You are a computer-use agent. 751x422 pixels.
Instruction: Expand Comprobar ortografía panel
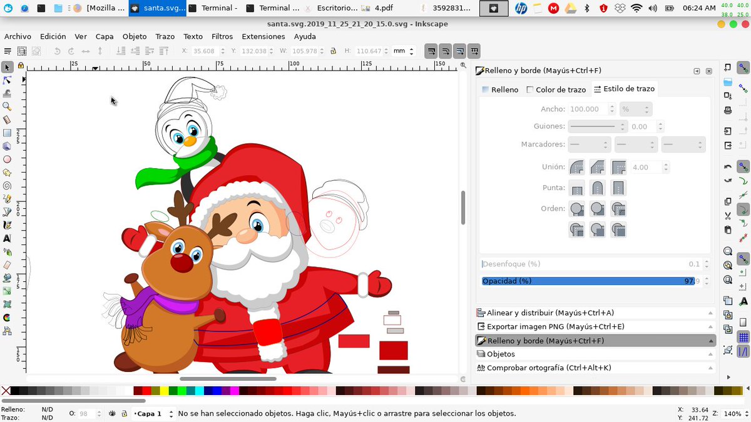pyautogui.click(x=595, y=368)
